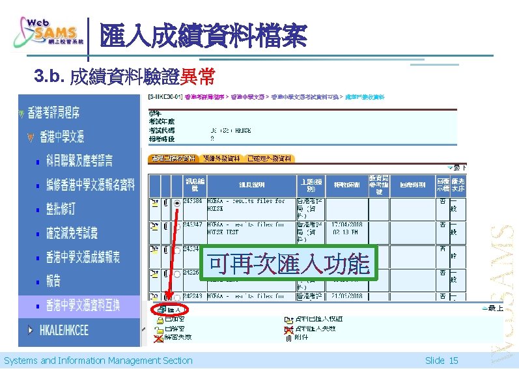Click the 教育局參考編號 column header
The height and width of the screenshot is (369, 519).
tap(379, 185)
